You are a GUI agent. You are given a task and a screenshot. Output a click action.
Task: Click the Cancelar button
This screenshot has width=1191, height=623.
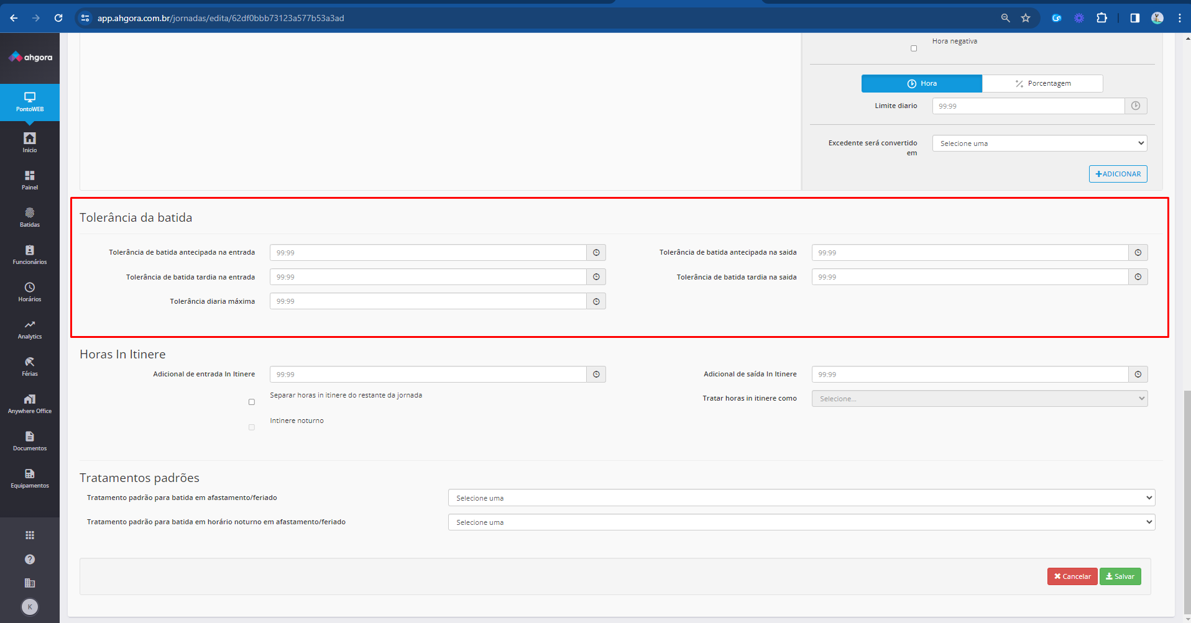pyautogui.click(x=1072, y=576)
